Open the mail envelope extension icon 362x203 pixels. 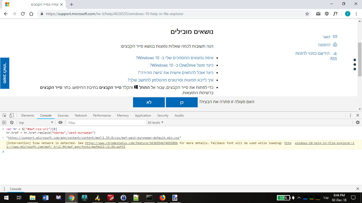click(318, 14)
